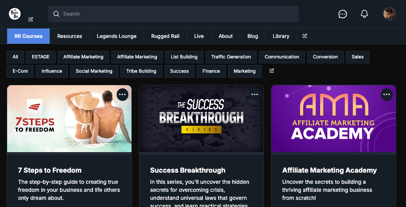This screenshot has height=207, width=406.
Task: Filter by Tribe Building
Action: [141, 71]
